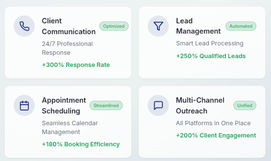
Task: Click the +200% Client Engagement stat
Action: coord(216,135)
